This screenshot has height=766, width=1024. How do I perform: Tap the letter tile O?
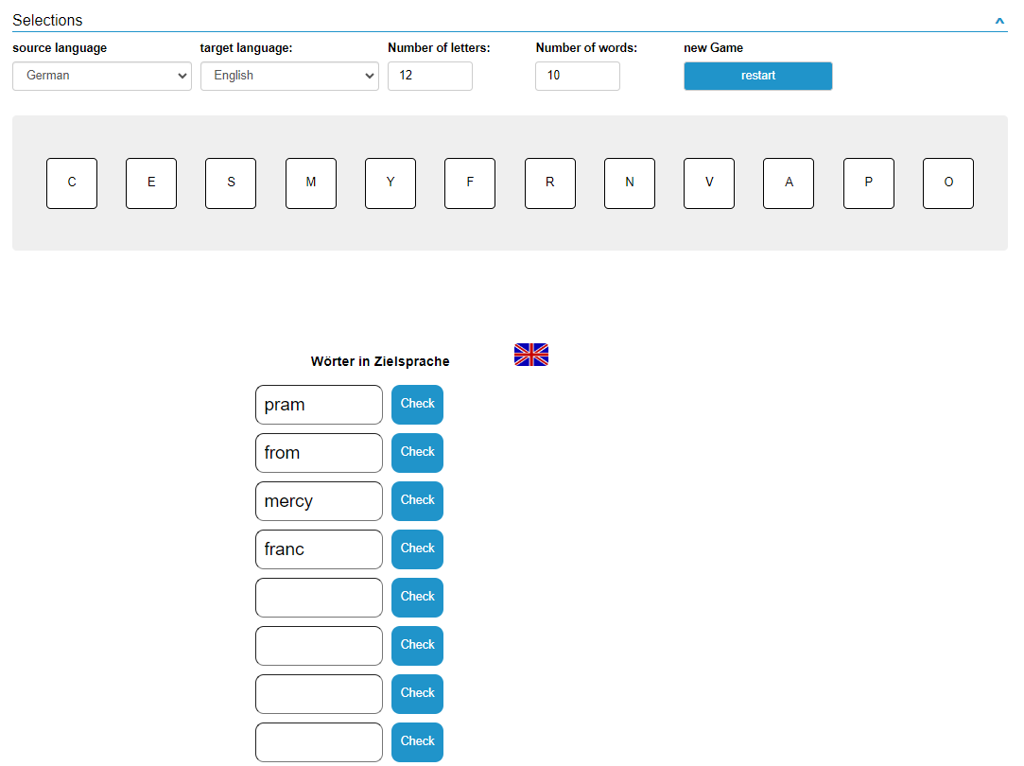coord(948,183)
